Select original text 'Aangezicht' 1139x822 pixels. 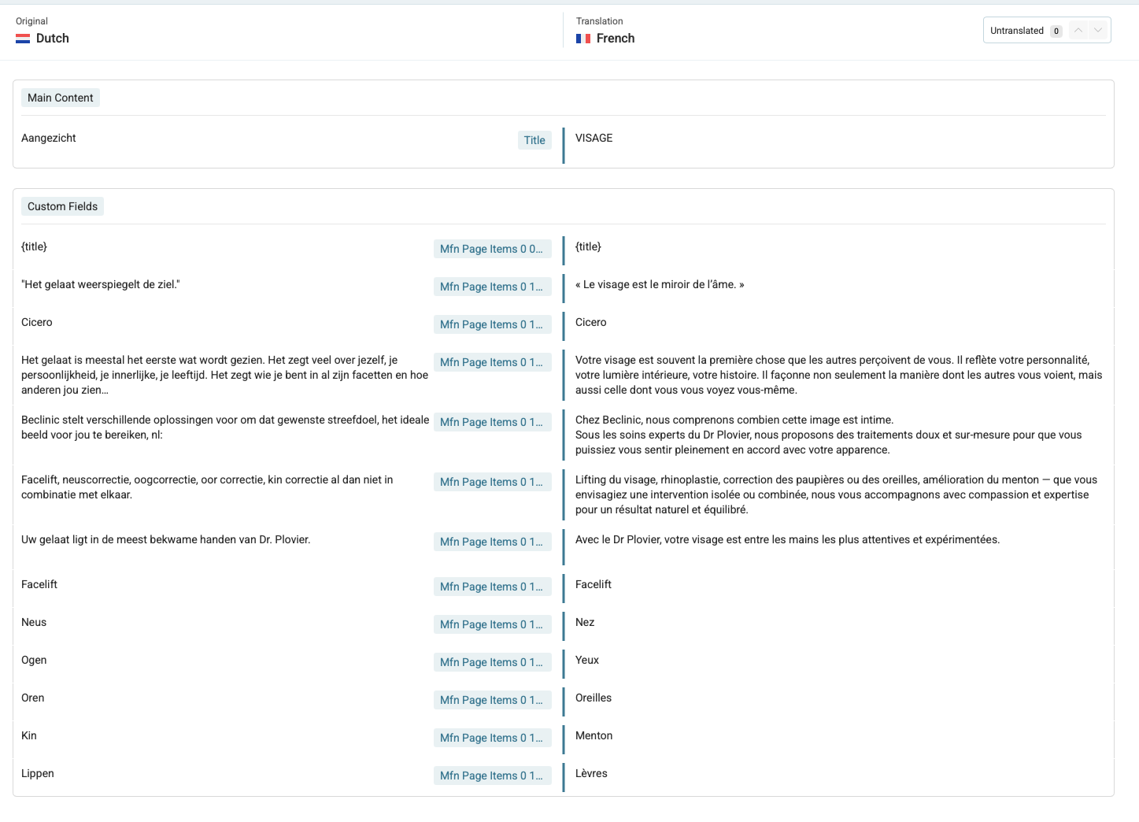[49, 139]
